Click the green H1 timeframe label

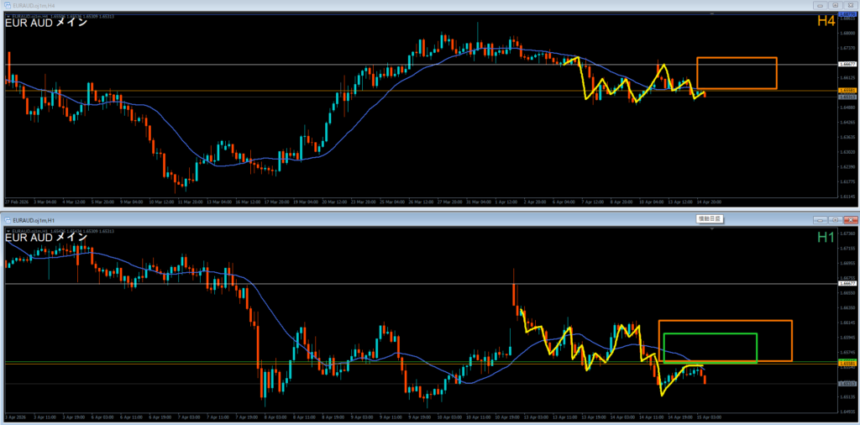click(826, 237)
